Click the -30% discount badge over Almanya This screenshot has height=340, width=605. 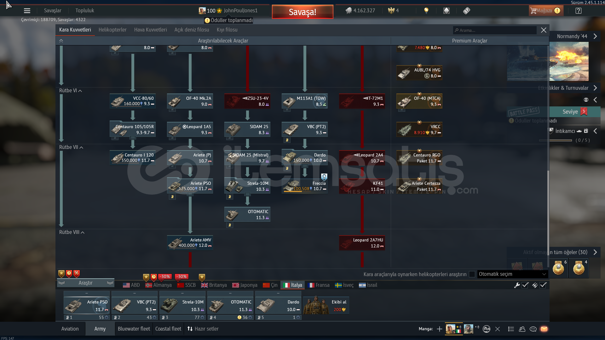(165, 277)
